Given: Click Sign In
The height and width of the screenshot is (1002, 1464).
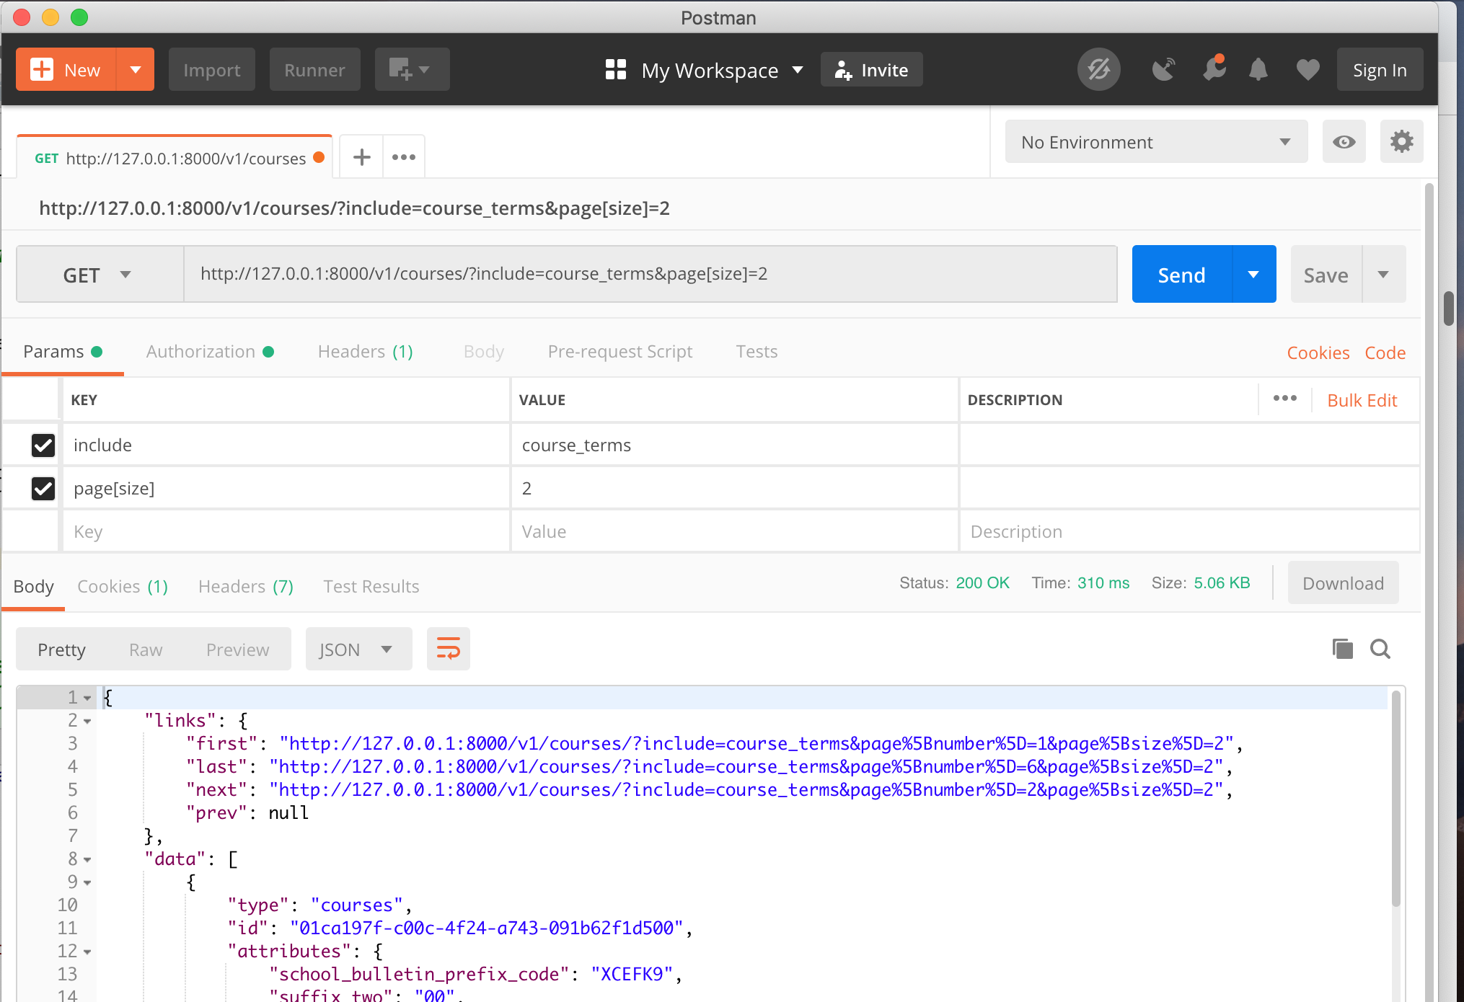Looking at the screenshot, I should (x=1380, y=70).
